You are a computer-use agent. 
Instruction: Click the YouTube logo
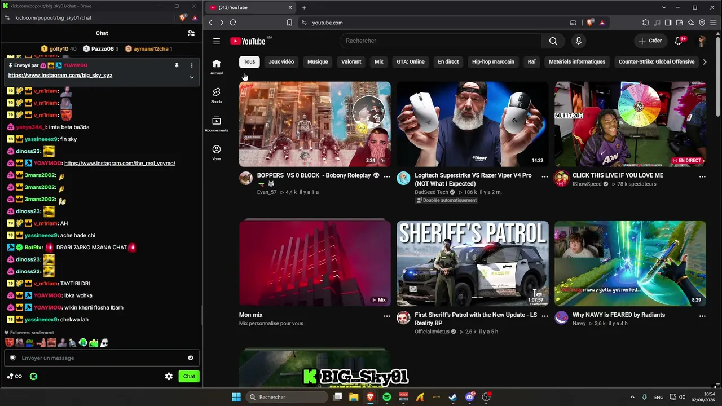248,41
